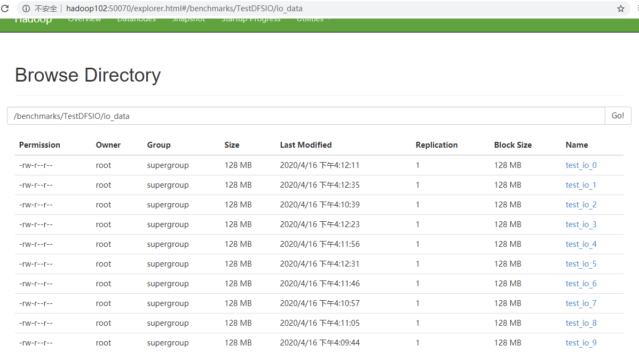Open file test_io_4
The image size is (639, 362).
click(x=581, y=244)
